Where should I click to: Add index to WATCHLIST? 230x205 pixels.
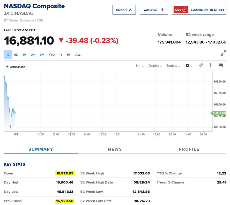coord(154,10)
